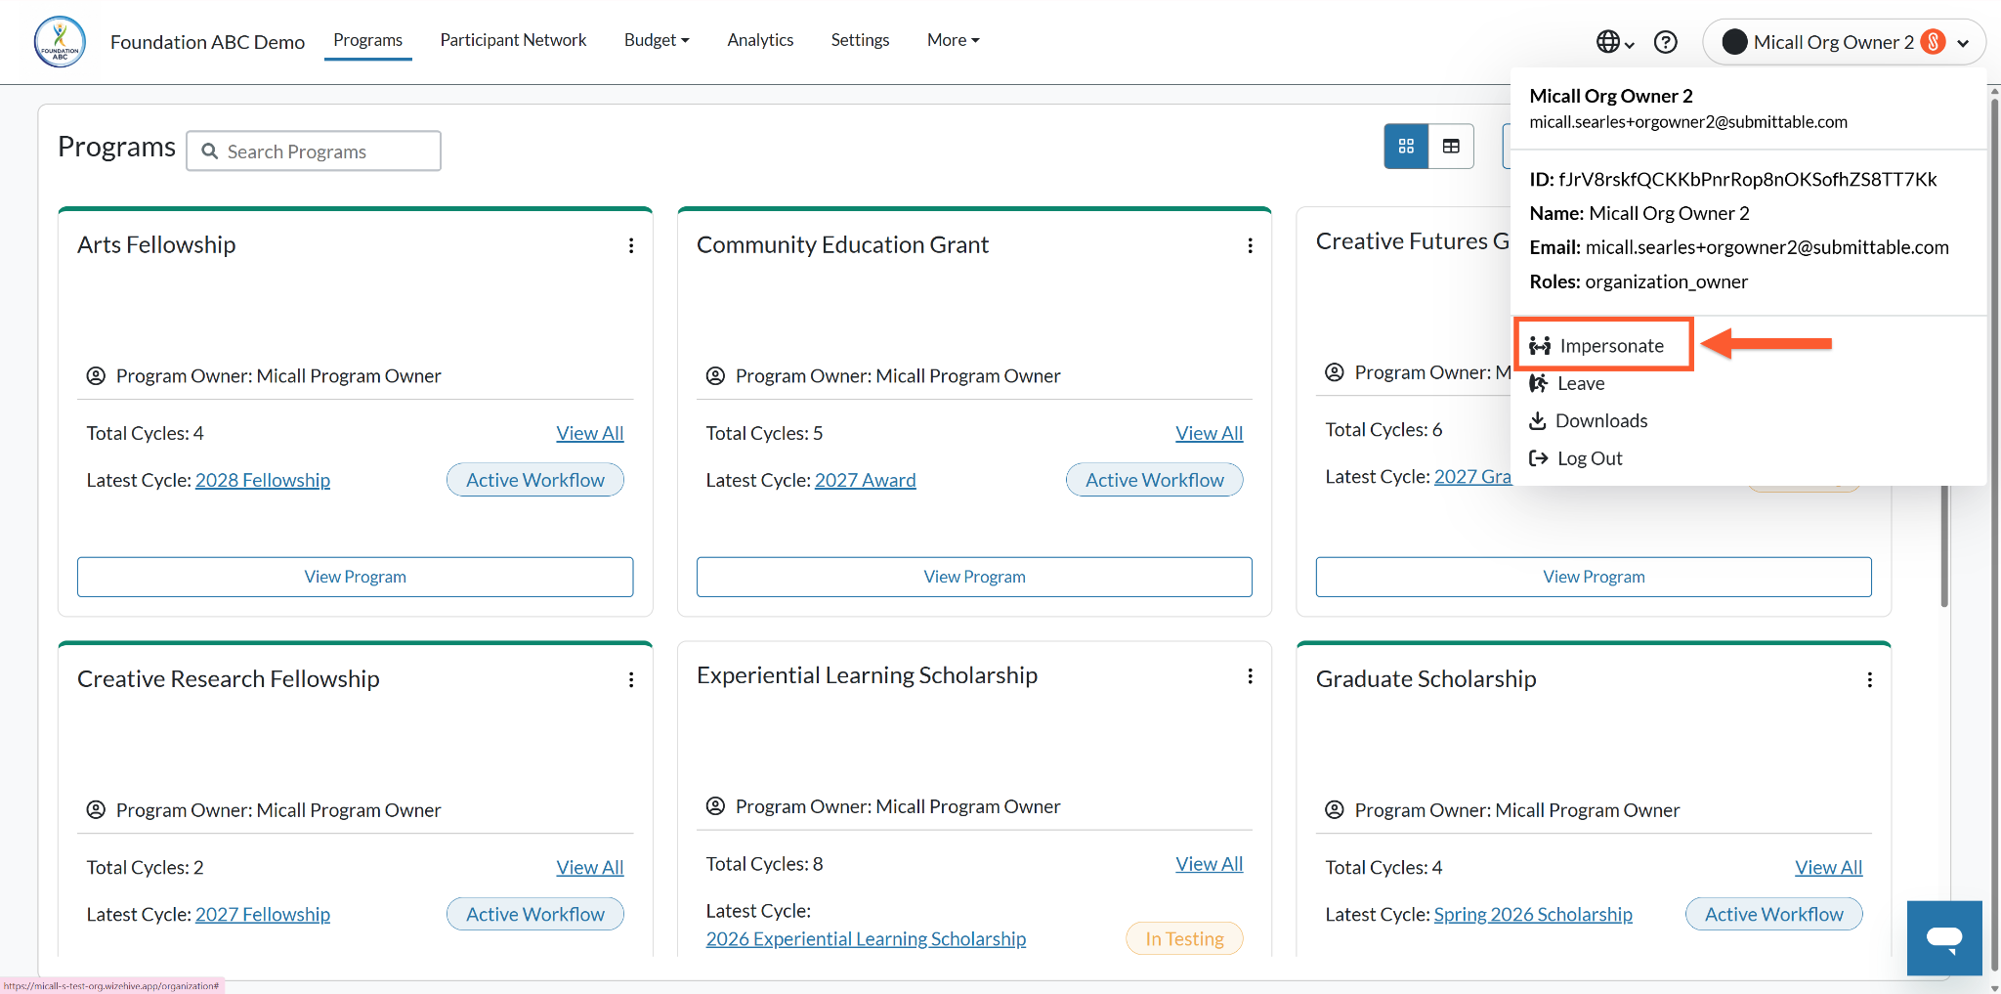Open Graduate Scholarship kebab menu
2001x994 pixels.
click(x=1869, y=679)
